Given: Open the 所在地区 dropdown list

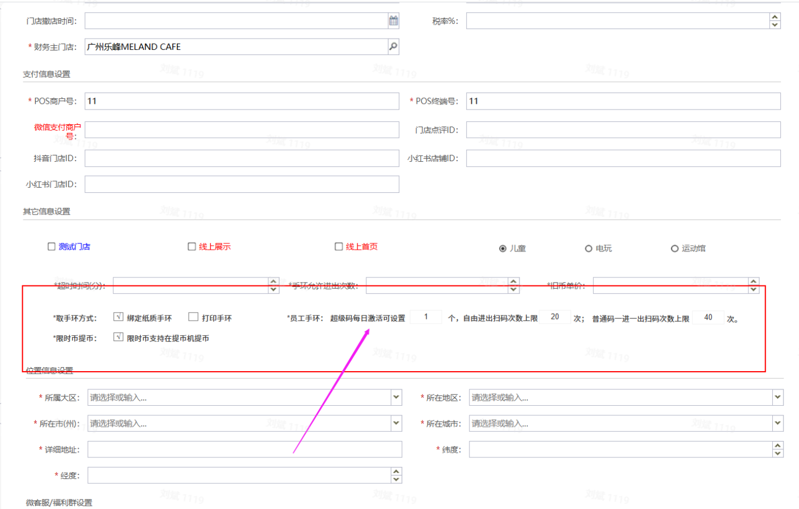Looking at the screenshot, I should [x=777, y=397].
